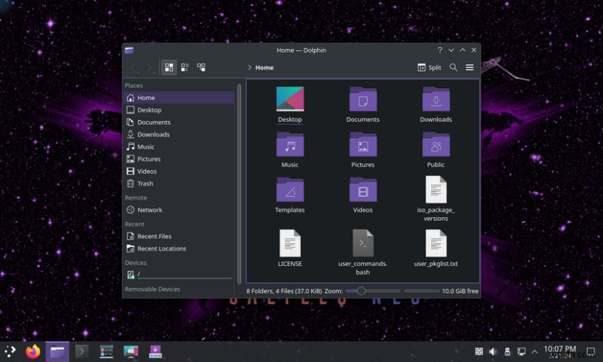603x362 pixels.
Task: Open Recent Locations entry
Action: (x=179, y=249)
